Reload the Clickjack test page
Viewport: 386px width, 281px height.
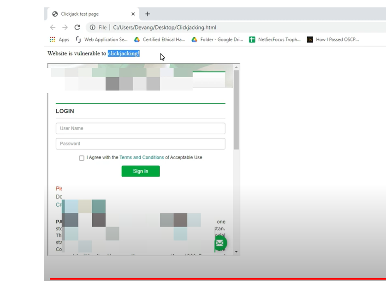[77, 27]
